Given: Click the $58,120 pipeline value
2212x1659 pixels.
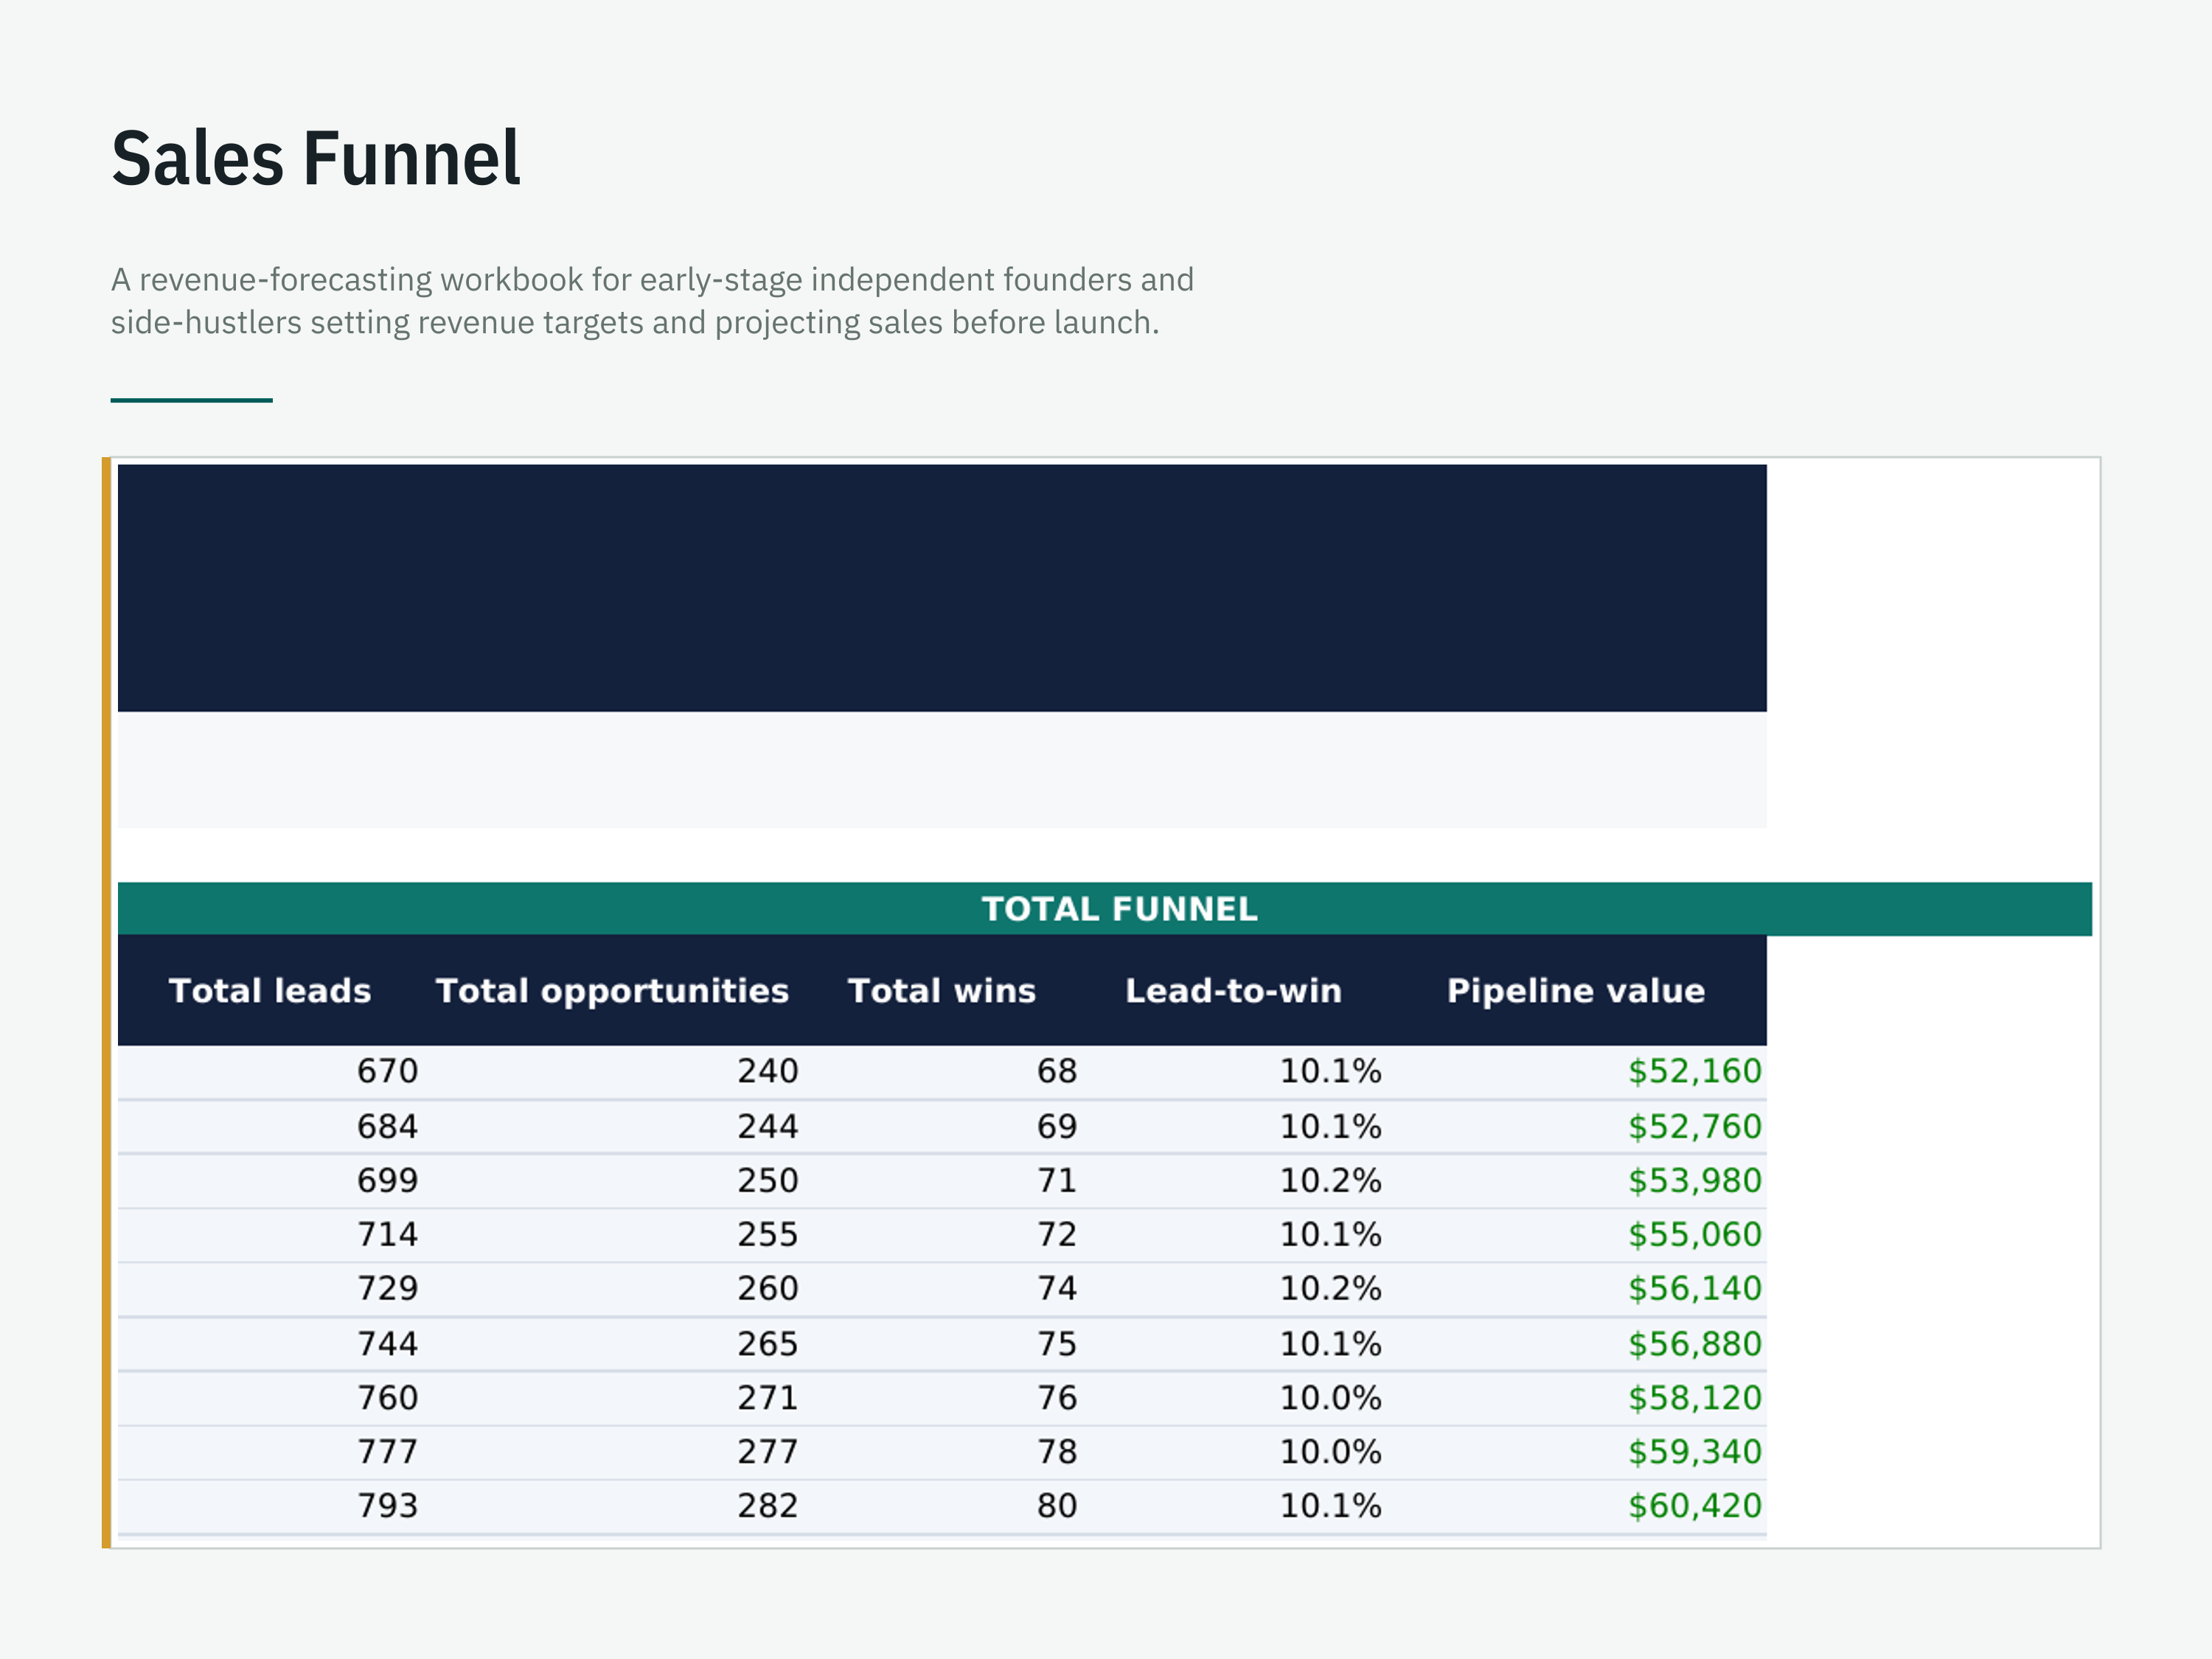Looking at the screenshot, I should (1695, 1397).
